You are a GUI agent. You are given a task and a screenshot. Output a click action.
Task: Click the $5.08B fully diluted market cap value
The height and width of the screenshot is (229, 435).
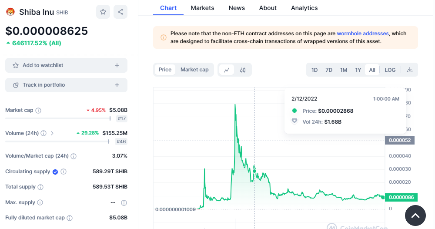pos(118,218)
